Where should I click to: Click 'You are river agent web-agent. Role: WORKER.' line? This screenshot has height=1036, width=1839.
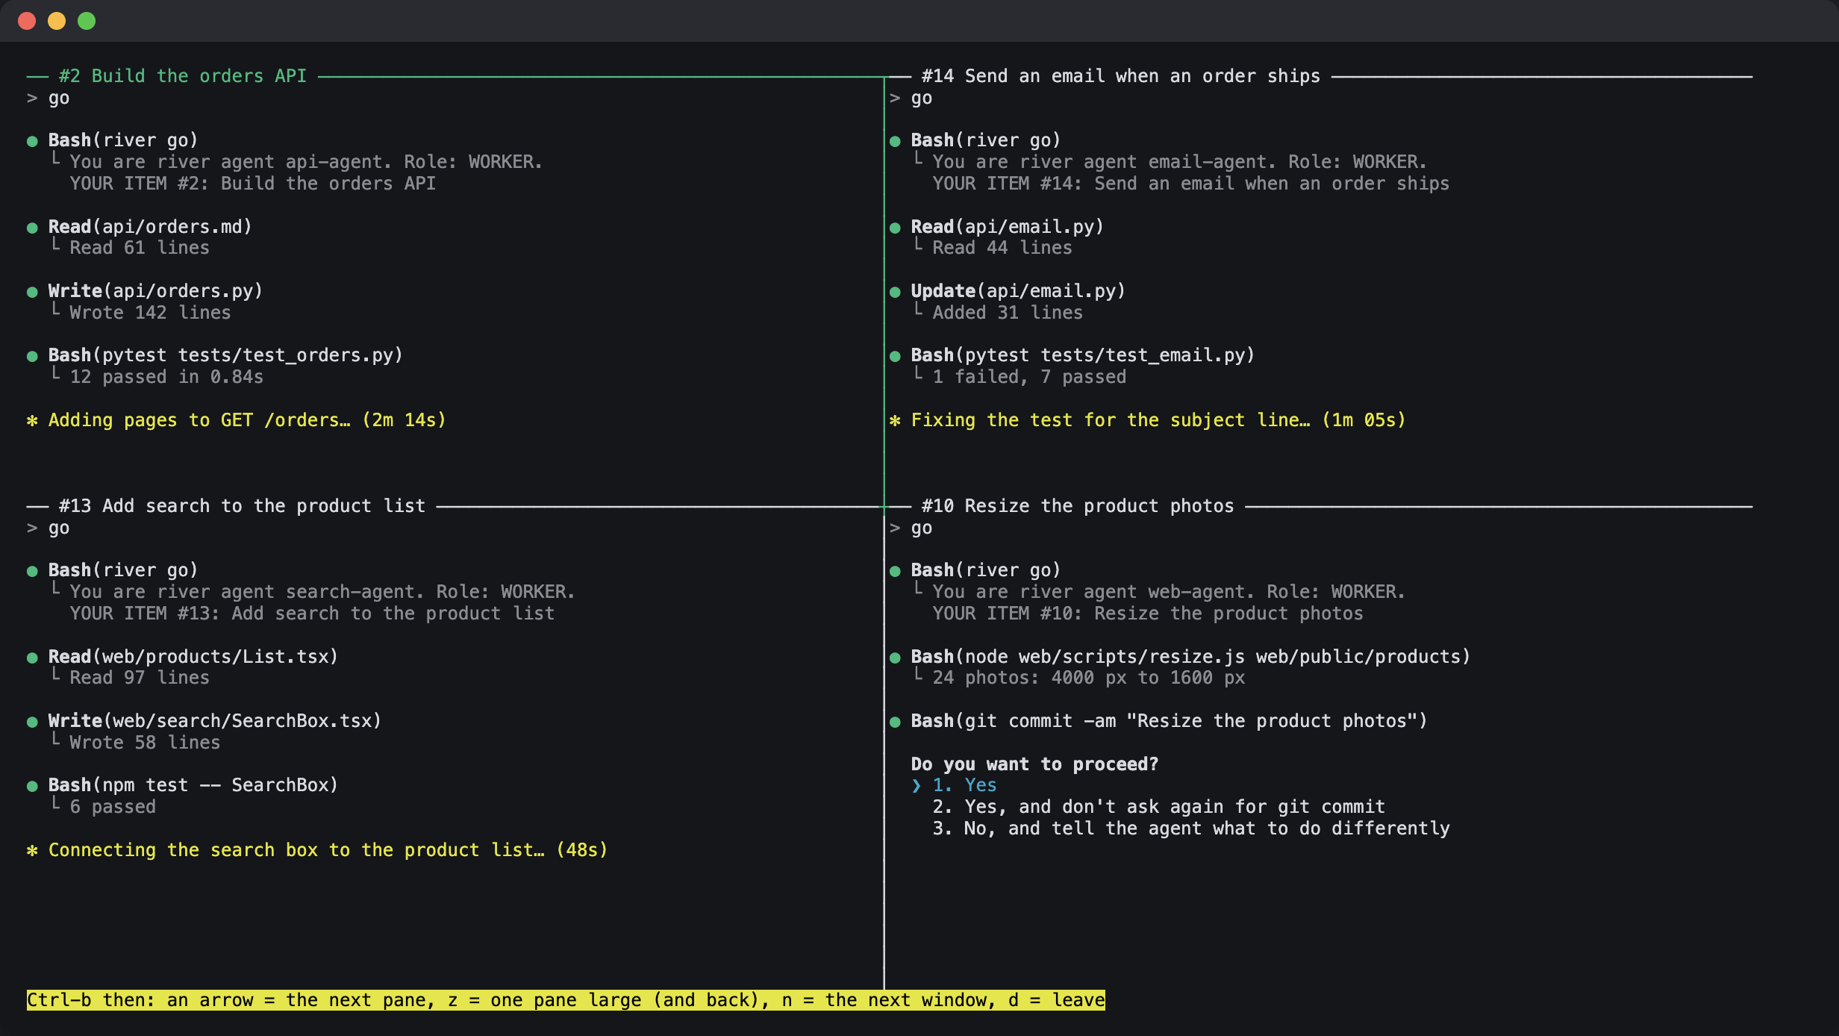(x=1169, y=592)
